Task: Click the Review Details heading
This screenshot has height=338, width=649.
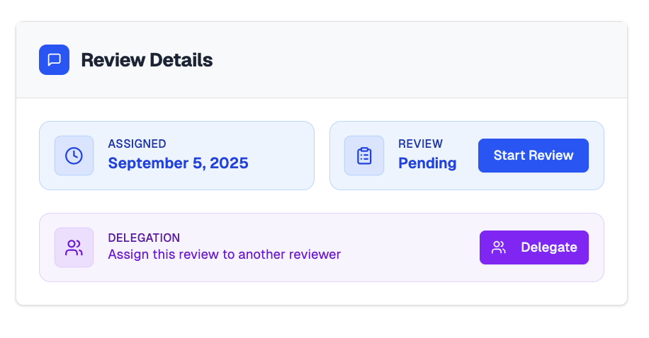Action: click(147, 60)
